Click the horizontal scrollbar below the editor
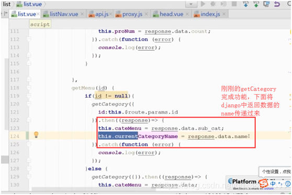The width and height of the screenshot is (292, 195). pos(93,189)
